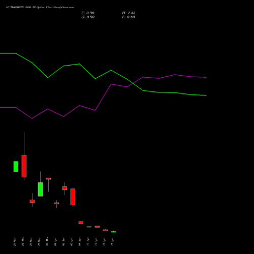The height and width of the screenshot is (254, 254).
Task: Click the 27 Mar date axis label
Action: click(39, 242)
